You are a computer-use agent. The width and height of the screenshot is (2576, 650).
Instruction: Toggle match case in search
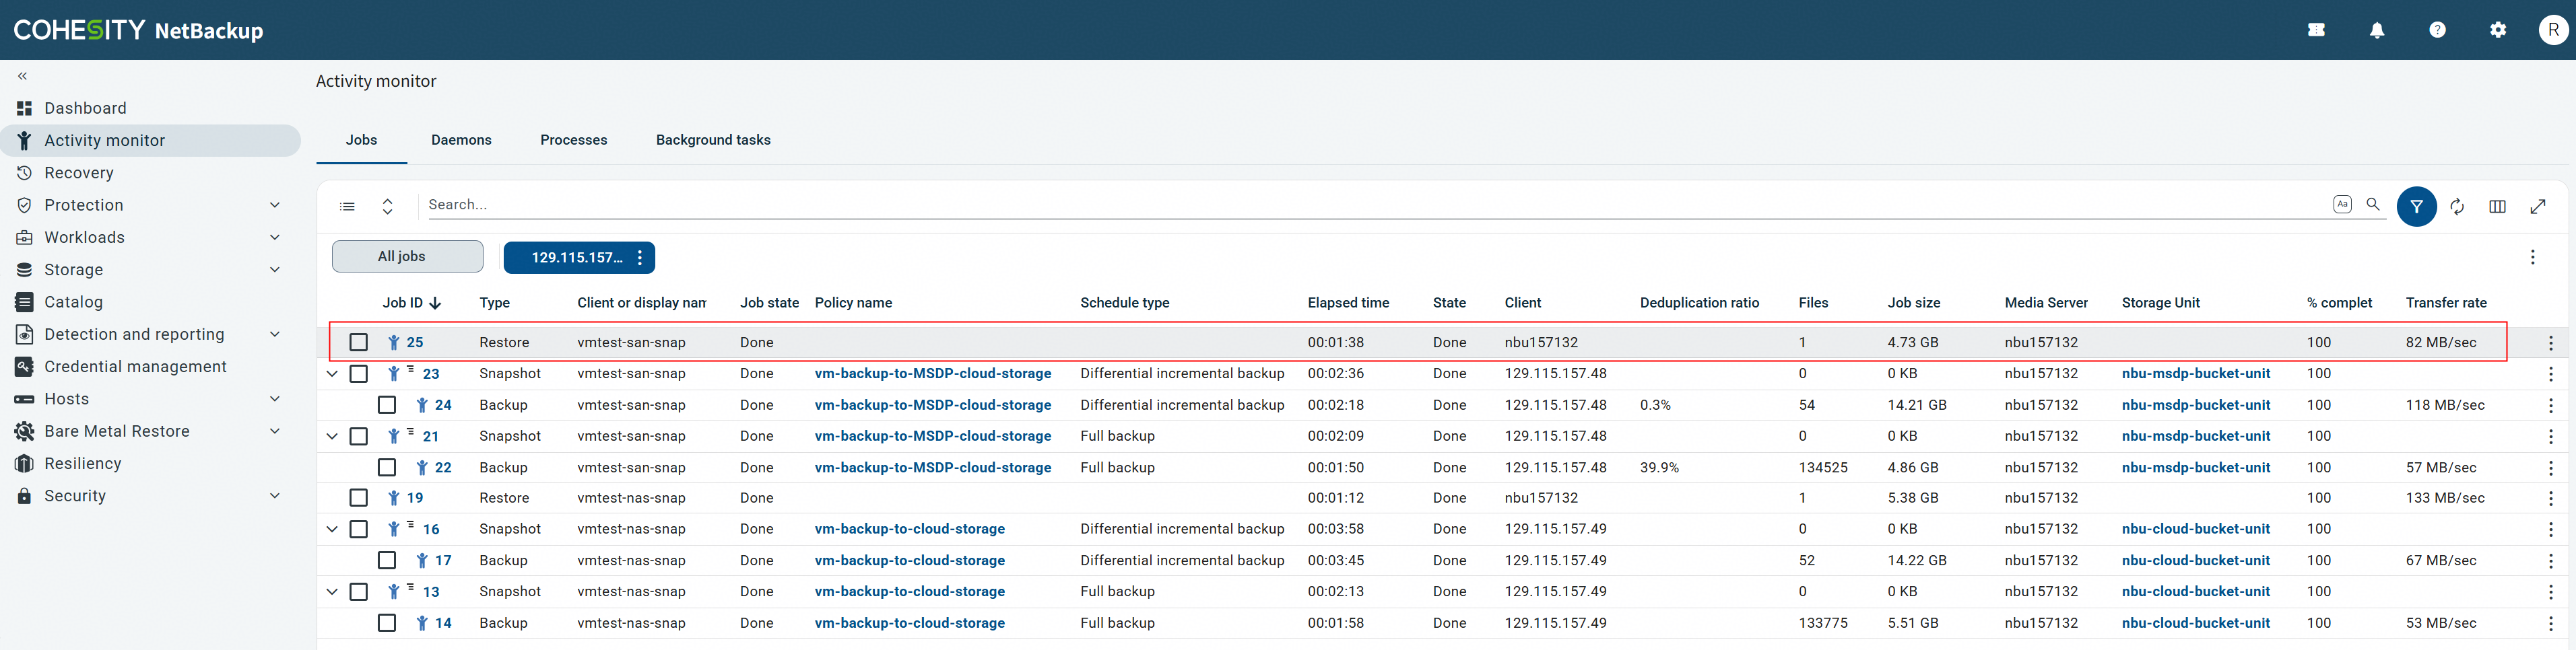(x=2342, y=204)
